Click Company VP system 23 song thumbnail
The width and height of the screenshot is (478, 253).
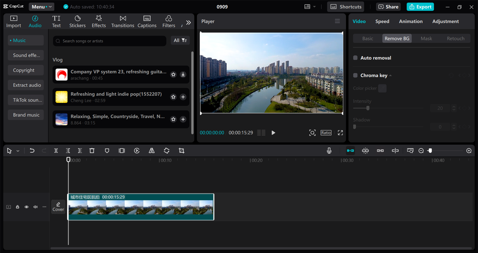(62, 75)
